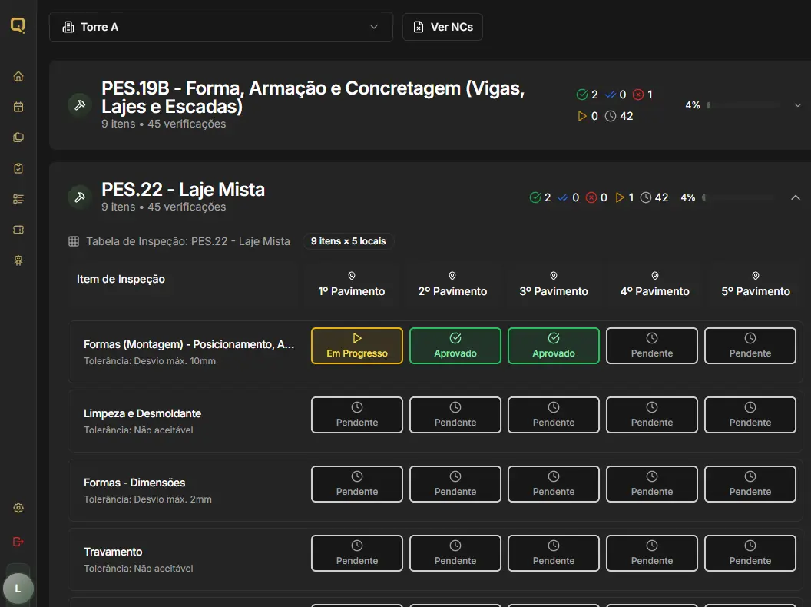Click the folders icon in sidebar
811x607 pixels.
18,138
